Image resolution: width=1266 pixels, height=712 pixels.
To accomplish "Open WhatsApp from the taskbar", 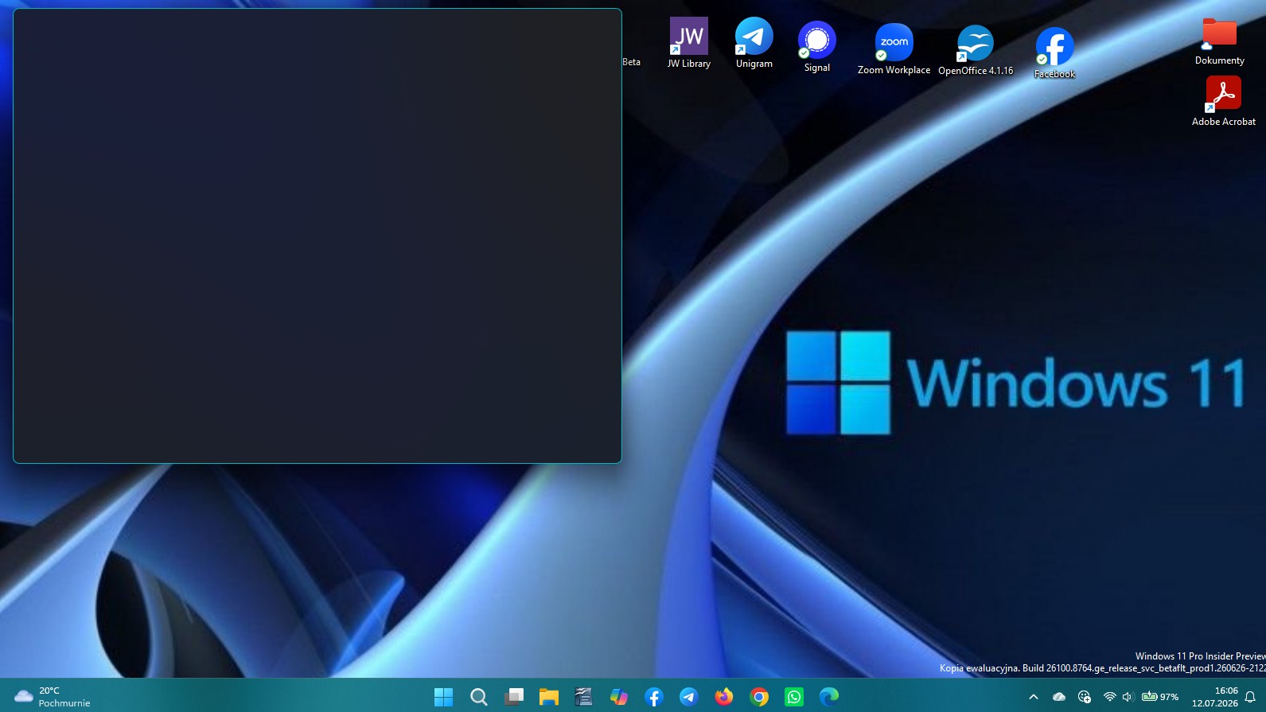I will pos(794,697).
